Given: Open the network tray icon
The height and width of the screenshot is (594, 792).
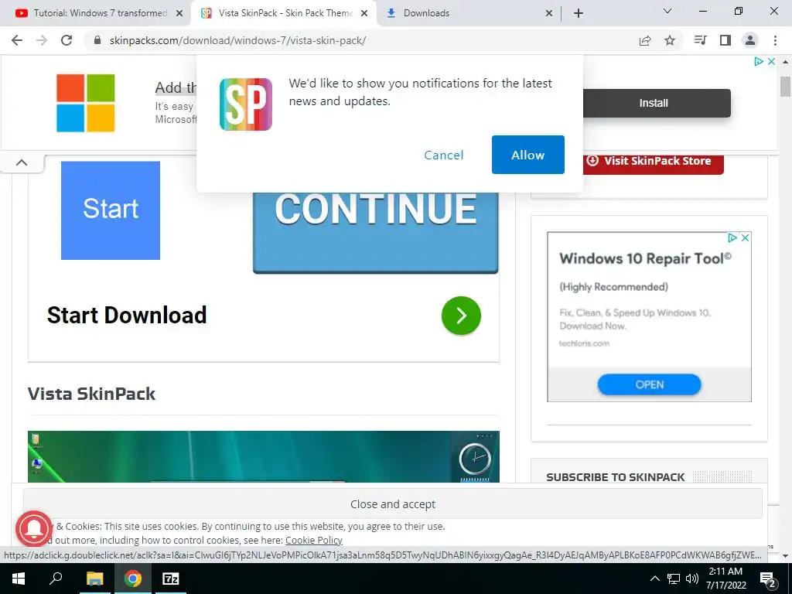Looking at the screenshot, I should [x=674, y=579].
